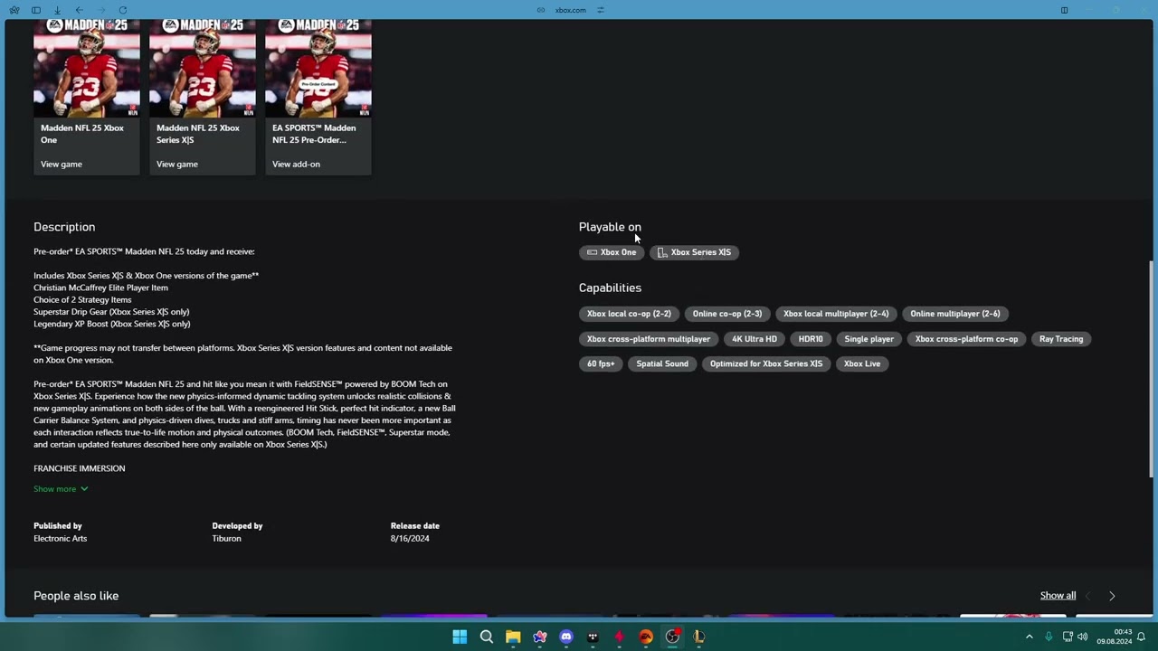This screenshot has width=1158, height=651.
Task: Open League of Legends taskbar icon
Action: pos(698,637)
